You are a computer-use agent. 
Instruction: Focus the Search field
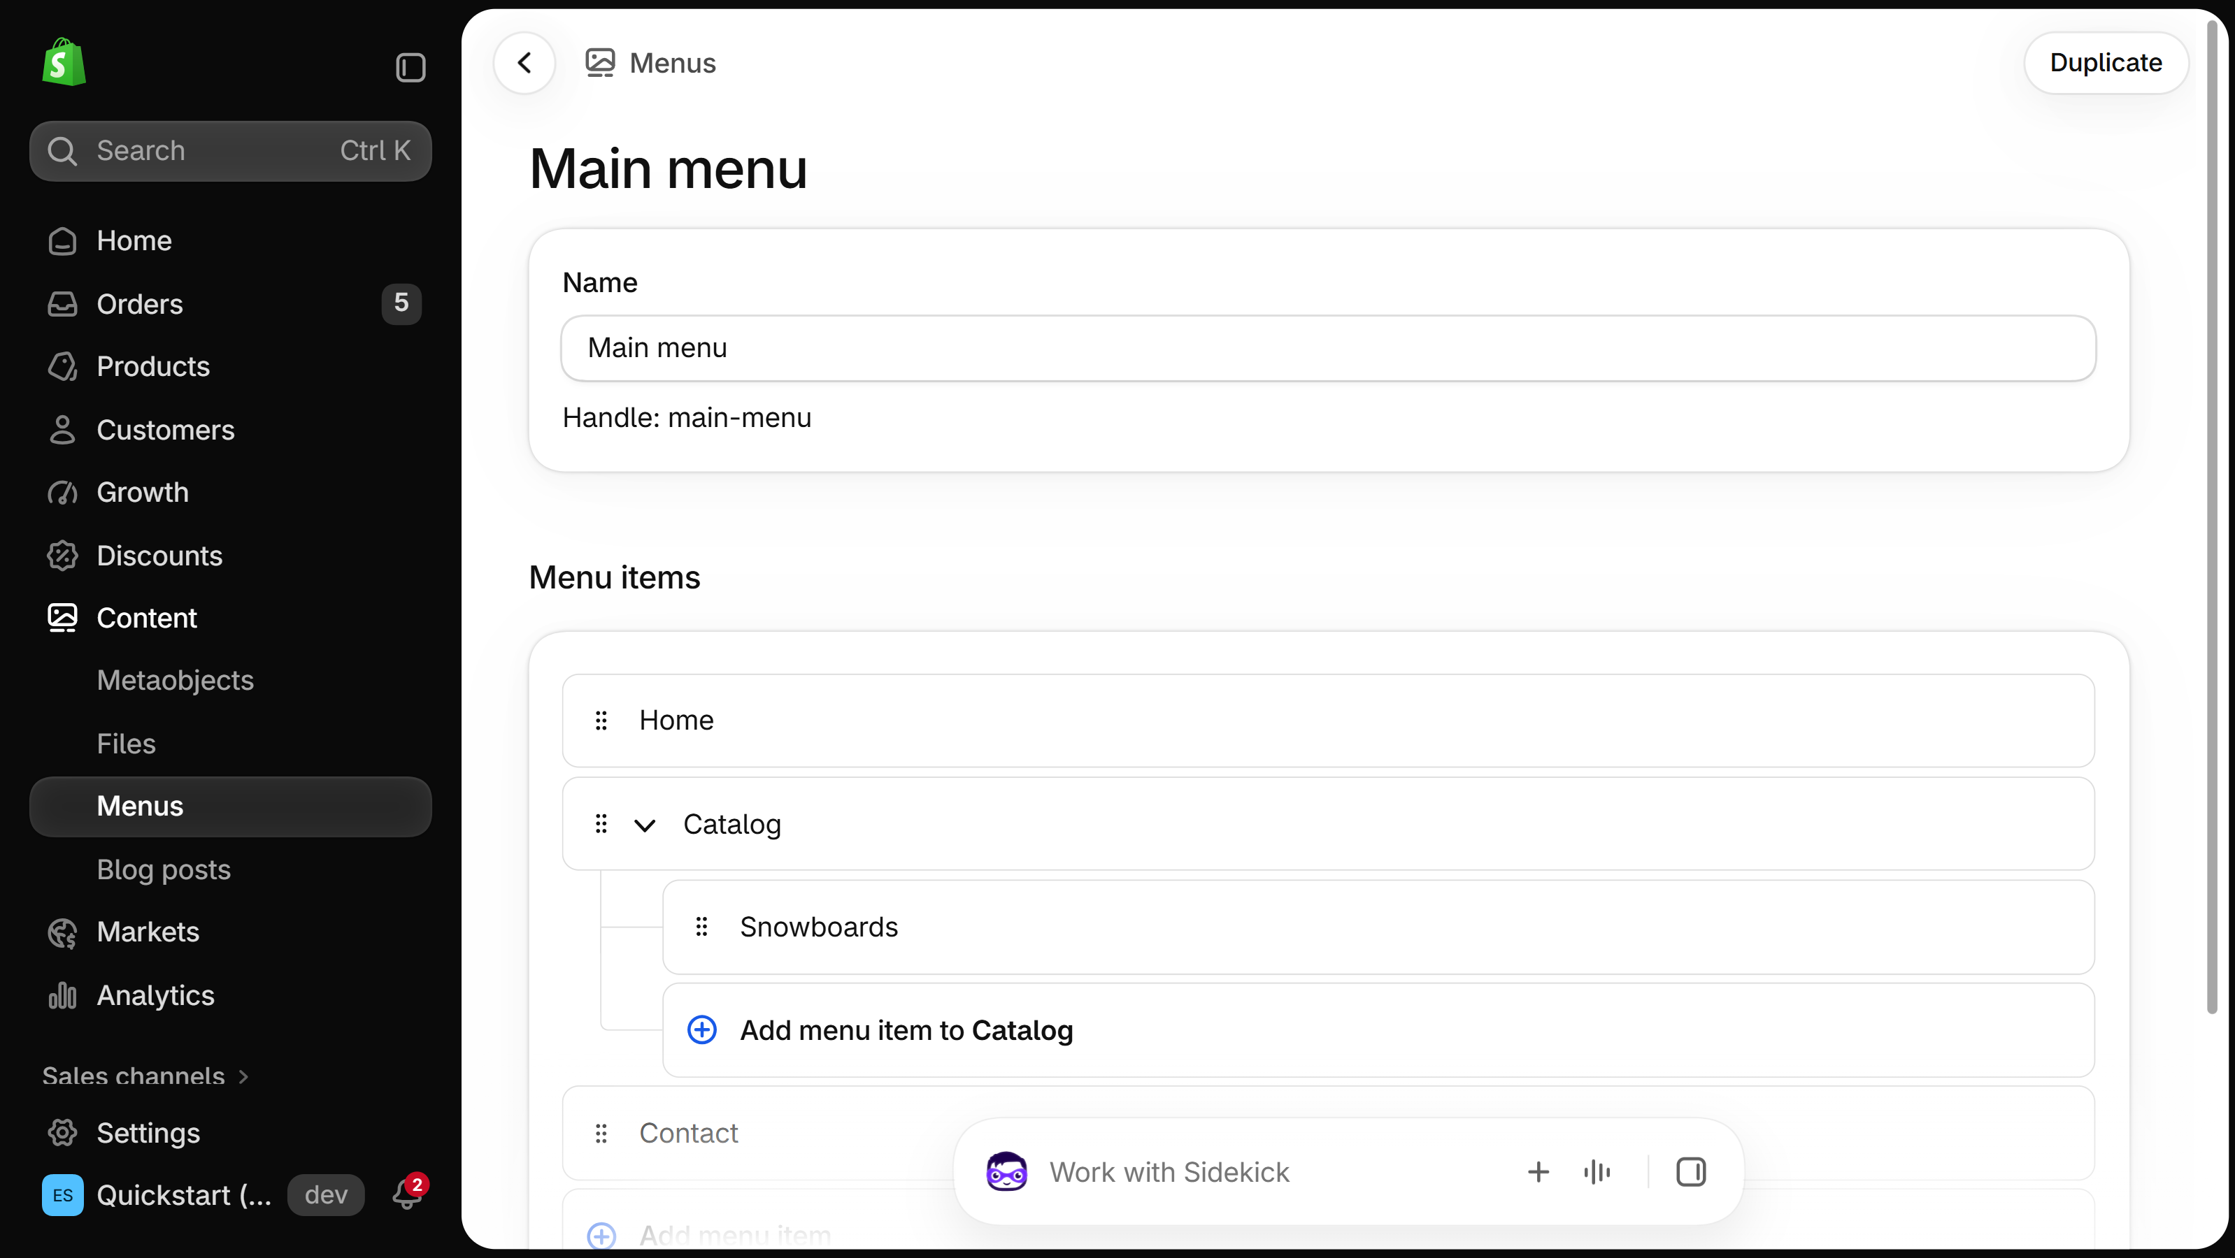click(230, 151)
